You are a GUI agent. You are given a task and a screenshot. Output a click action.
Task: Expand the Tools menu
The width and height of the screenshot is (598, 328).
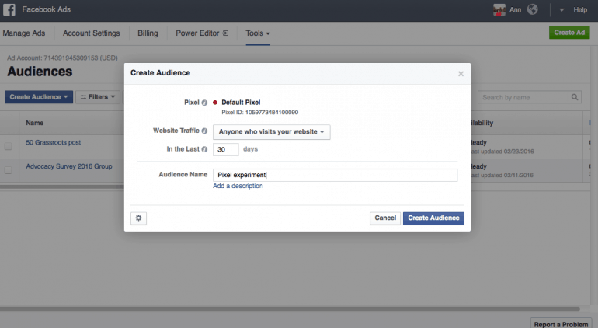[258, 33]
